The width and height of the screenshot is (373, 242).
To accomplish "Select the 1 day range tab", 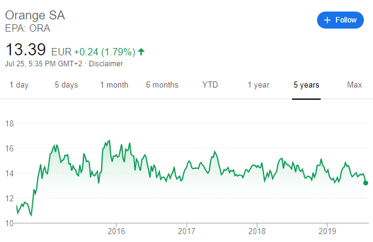I will [x=19, y=85].
